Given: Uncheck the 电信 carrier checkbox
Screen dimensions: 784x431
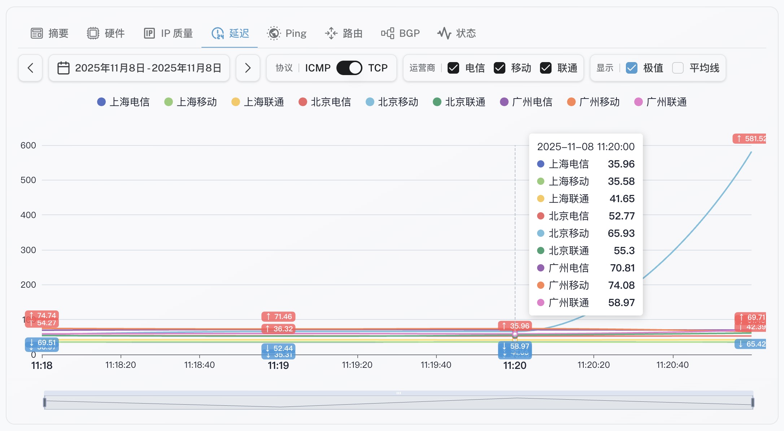Looking at the screenshot, I should [x=453, y=68].
